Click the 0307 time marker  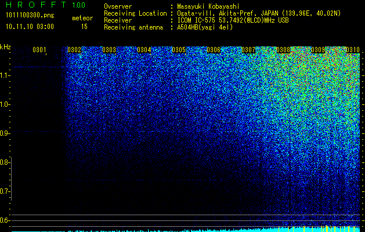click(x=248, y=50)
